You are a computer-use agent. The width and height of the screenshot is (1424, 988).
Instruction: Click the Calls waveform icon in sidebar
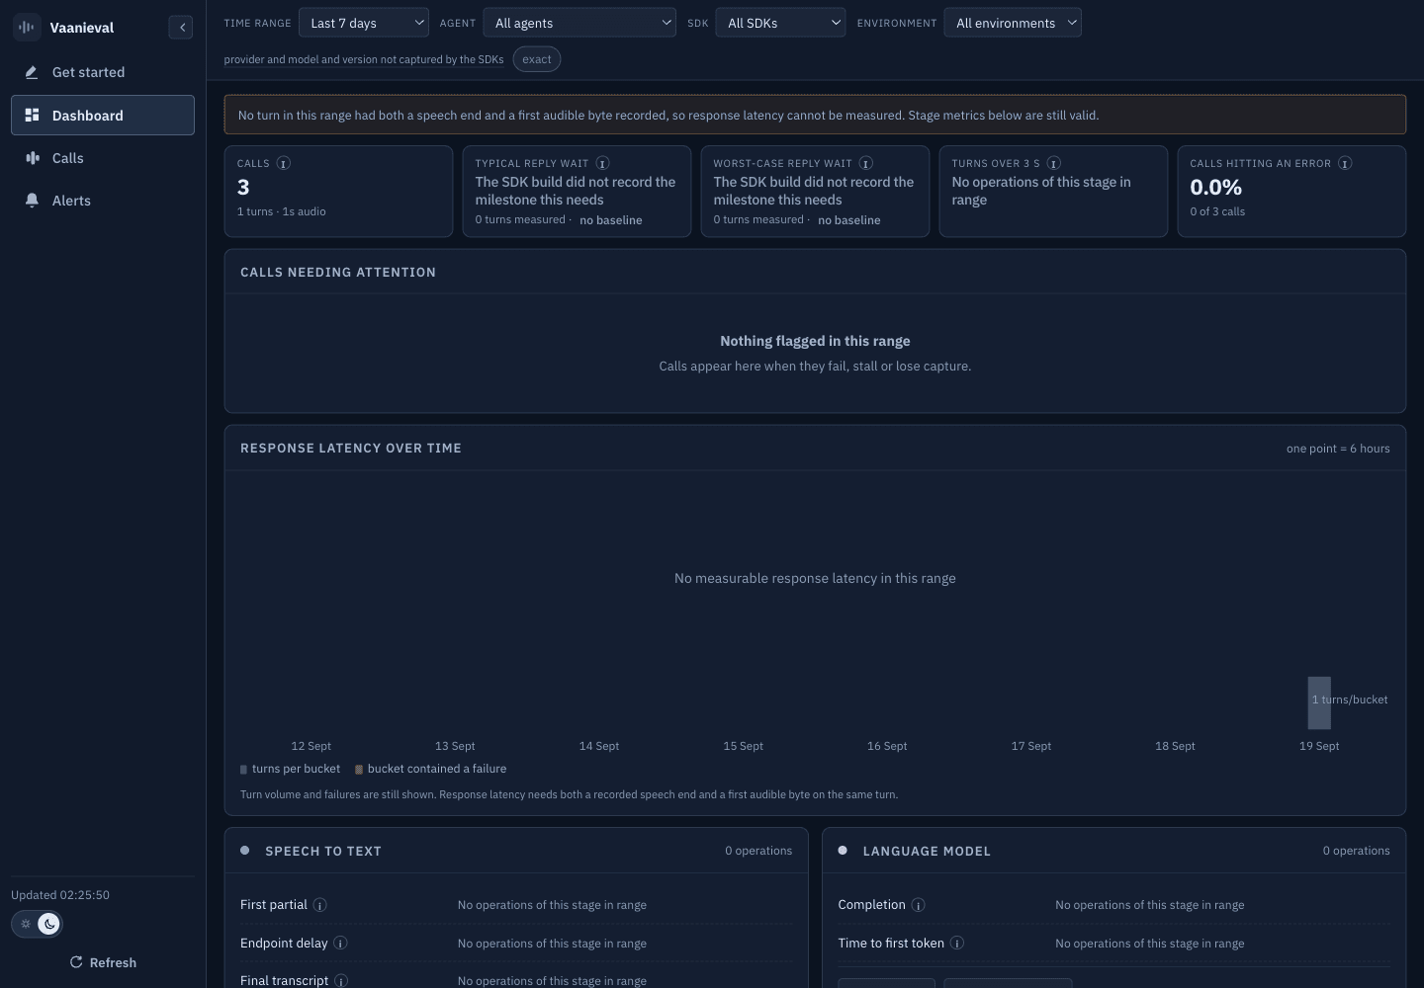[x=32, y=158]
